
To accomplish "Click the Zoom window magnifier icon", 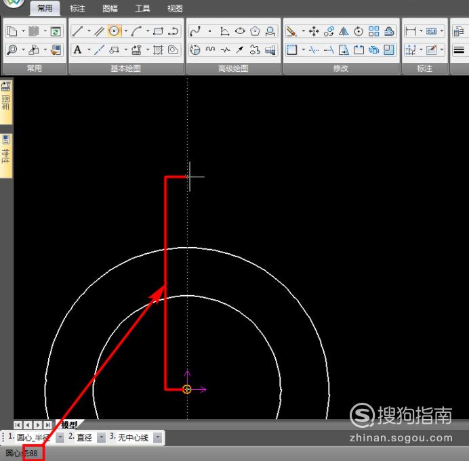I will (x=12, y=49).
